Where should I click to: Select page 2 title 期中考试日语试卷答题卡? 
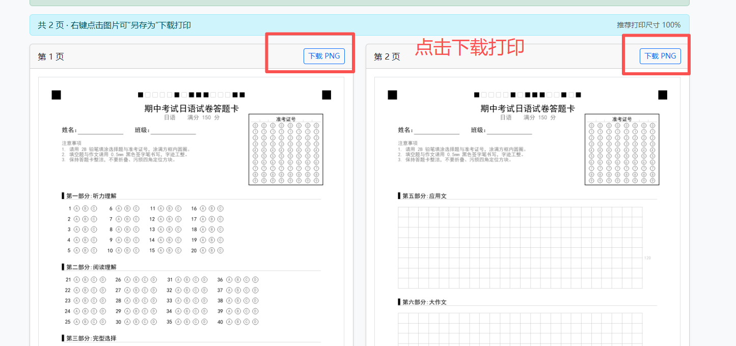click(x=528, y=108)
